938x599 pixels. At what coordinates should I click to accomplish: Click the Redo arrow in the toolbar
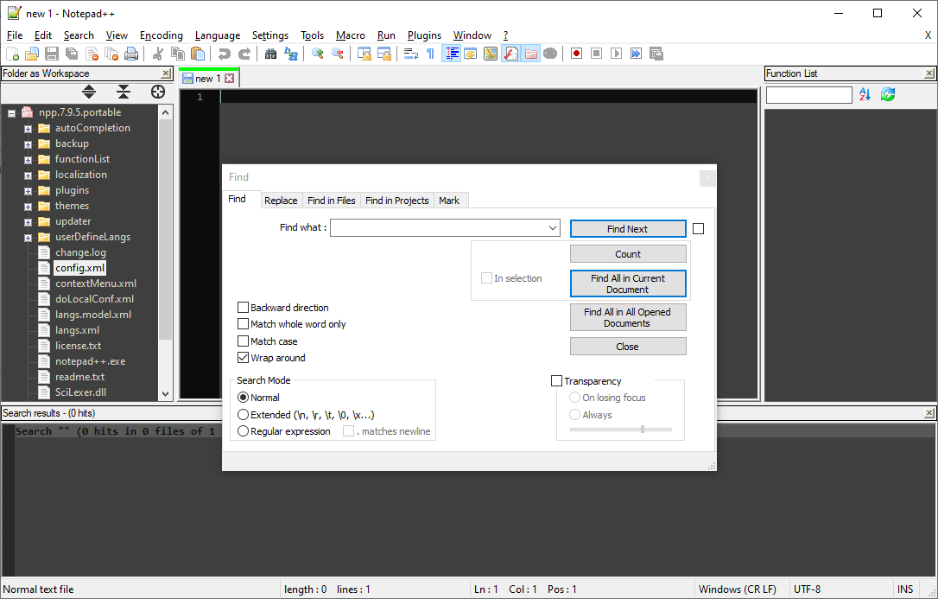244,54
